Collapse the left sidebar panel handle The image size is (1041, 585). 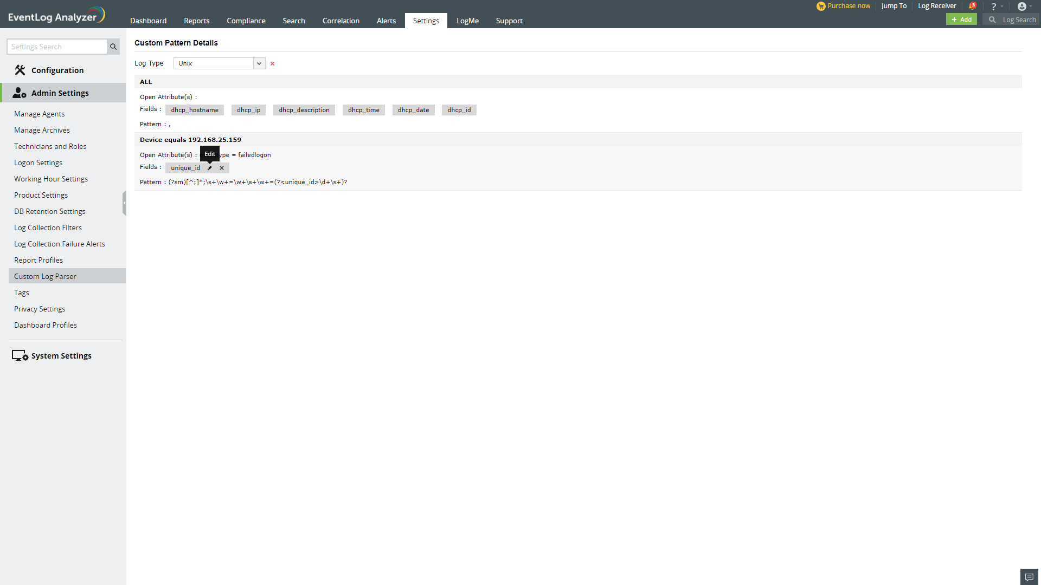pos(124,203)
